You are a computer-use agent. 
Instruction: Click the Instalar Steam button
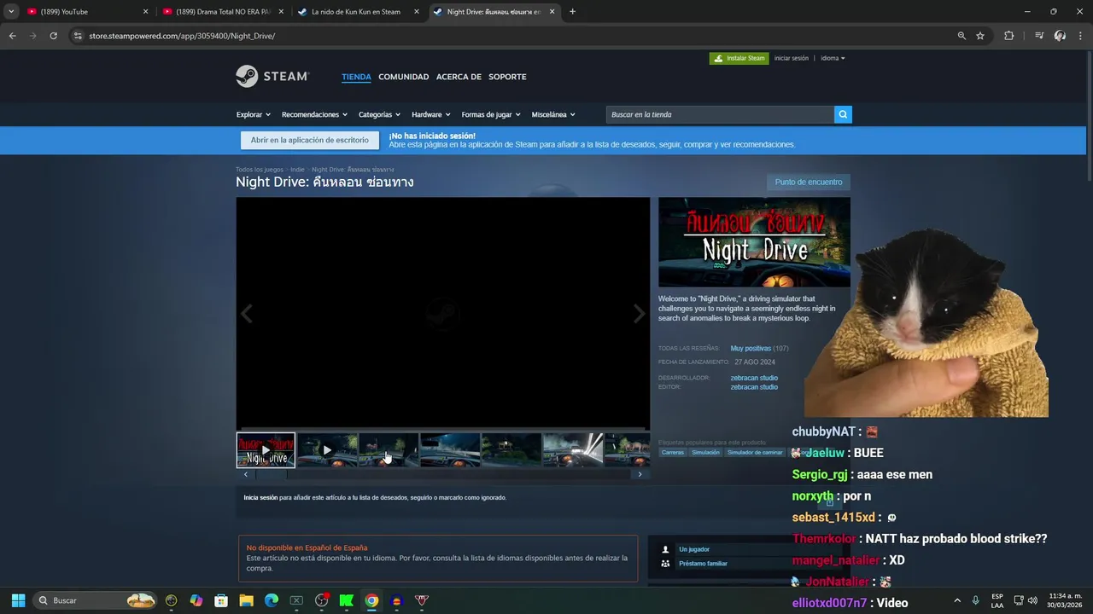click(739, 58)
